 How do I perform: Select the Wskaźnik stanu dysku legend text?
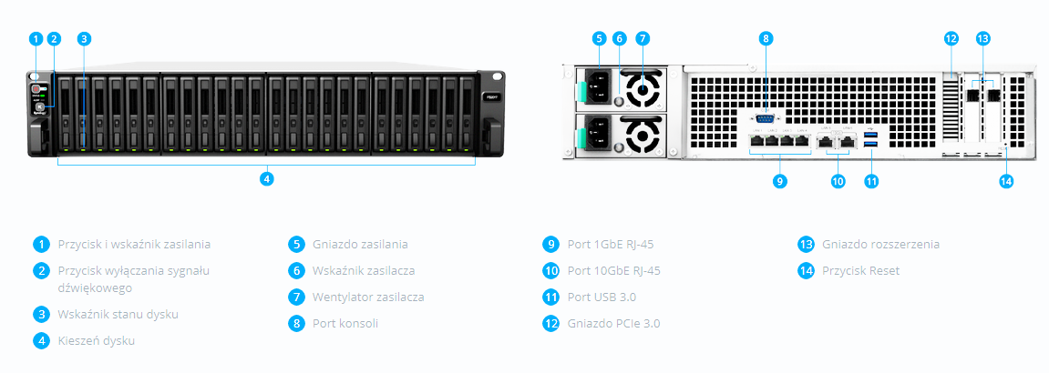118,314
